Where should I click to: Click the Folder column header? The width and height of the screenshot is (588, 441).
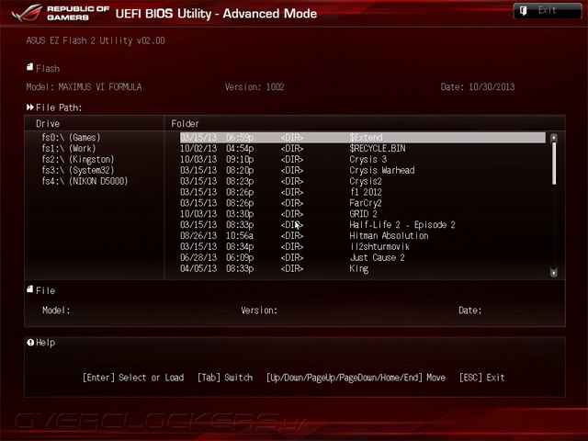(185, 123)
